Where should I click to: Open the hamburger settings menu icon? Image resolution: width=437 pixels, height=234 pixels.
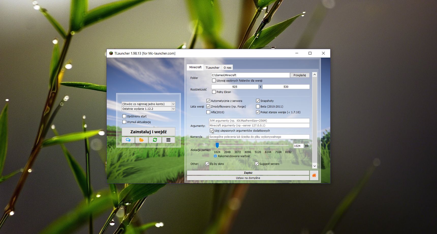168,140
